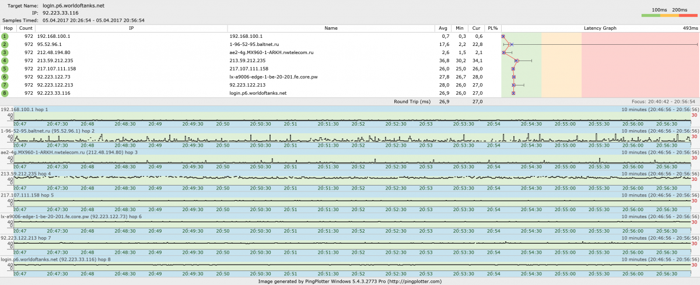Screen dimensions: 700x285
Task: Select the hop 6 number badge
Action: (x=5, y=77)
